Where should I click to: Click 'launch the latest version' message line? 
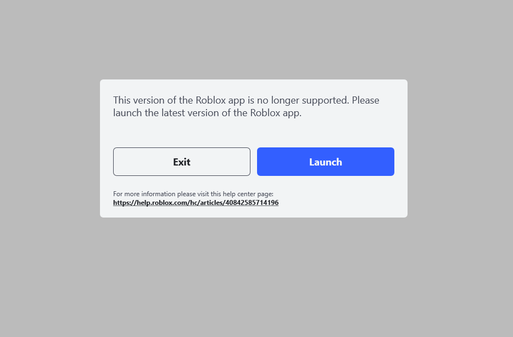207,113
